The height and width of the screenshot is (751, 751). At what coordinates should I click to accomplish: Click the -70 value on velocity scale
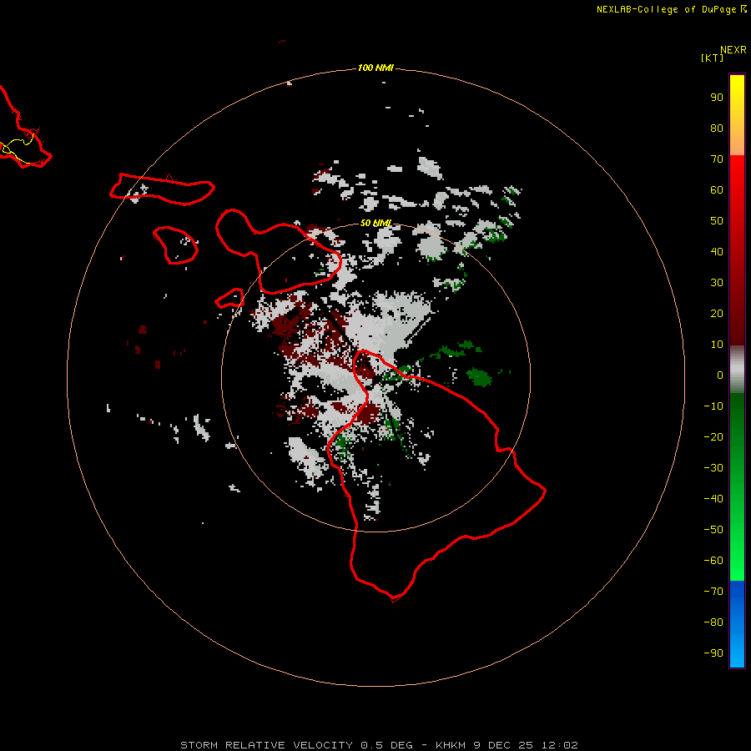pyautogui.click(x=713, y=592)
